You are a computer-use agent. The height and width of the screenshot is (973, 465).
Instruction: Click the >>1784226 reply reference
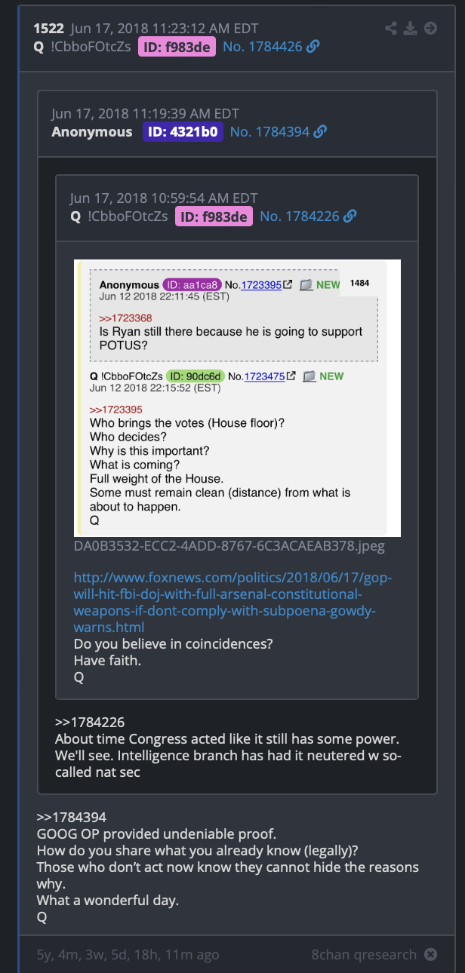90,722
